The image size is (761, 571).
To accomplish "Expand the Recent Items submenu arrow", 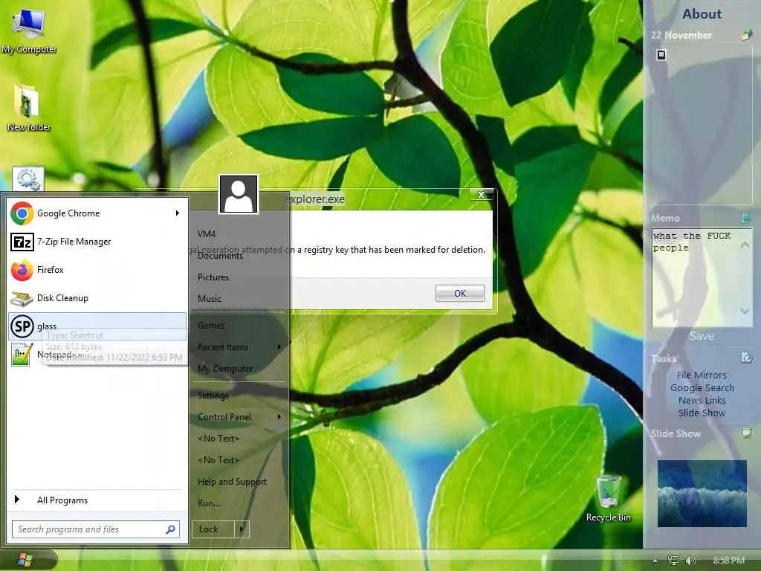I will (x=279, y=346).
